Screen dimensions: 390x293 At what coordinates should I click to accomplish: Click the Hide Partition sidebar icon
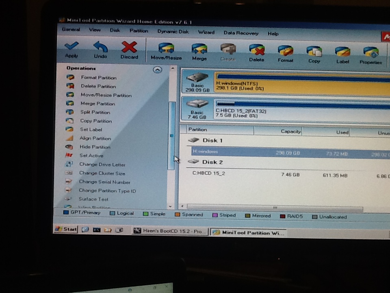69,146
